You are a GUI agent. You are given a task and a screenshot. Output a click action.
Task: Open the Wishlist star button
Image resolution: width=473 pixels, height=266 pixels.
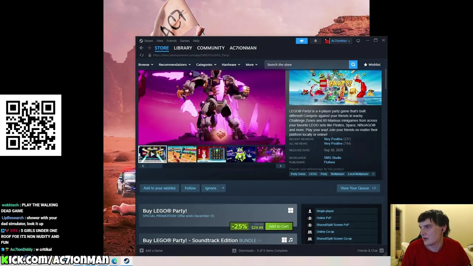(x=372, y=65)
